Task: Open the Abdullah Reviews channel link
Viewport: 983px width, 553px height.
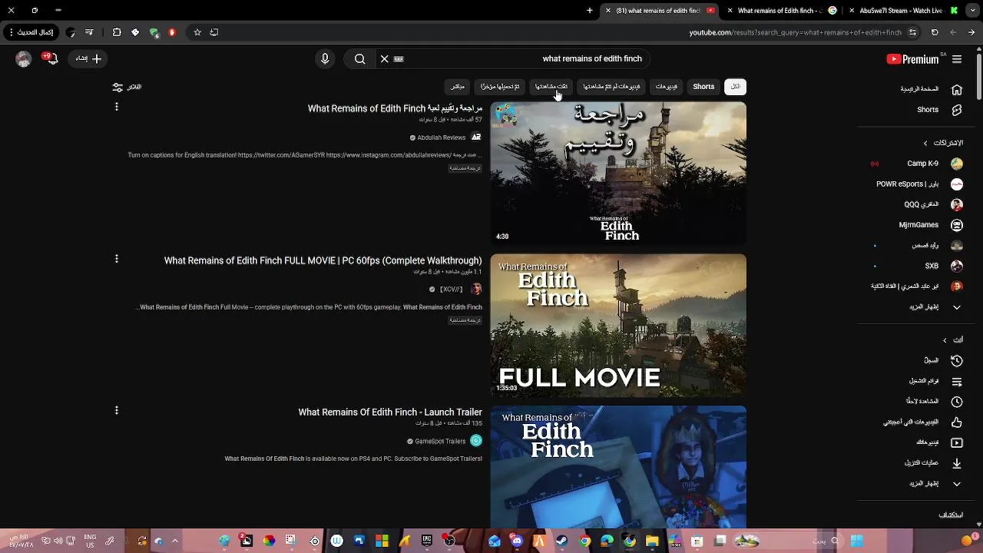Action: [441, 137]
